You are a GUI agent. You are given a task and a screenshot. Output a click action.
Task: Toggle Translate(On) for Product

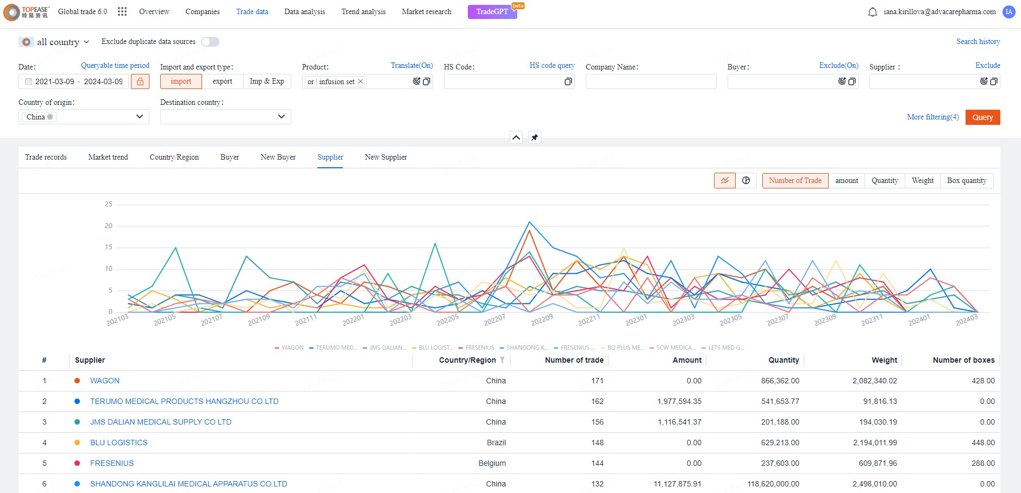tap(412, 65)
